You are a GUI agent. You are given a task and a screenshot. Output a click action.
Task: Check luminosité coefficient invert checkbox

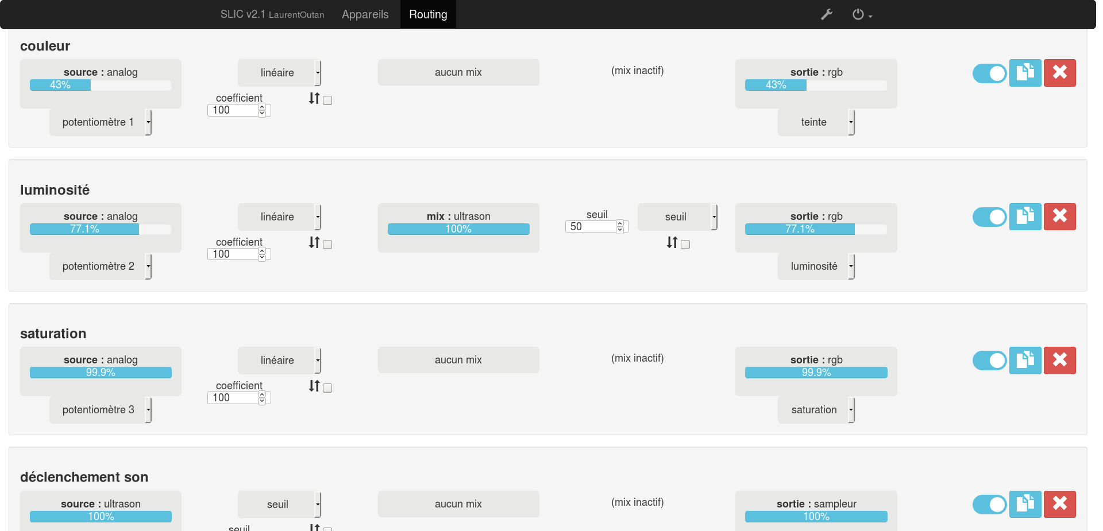tap(327, 245)
